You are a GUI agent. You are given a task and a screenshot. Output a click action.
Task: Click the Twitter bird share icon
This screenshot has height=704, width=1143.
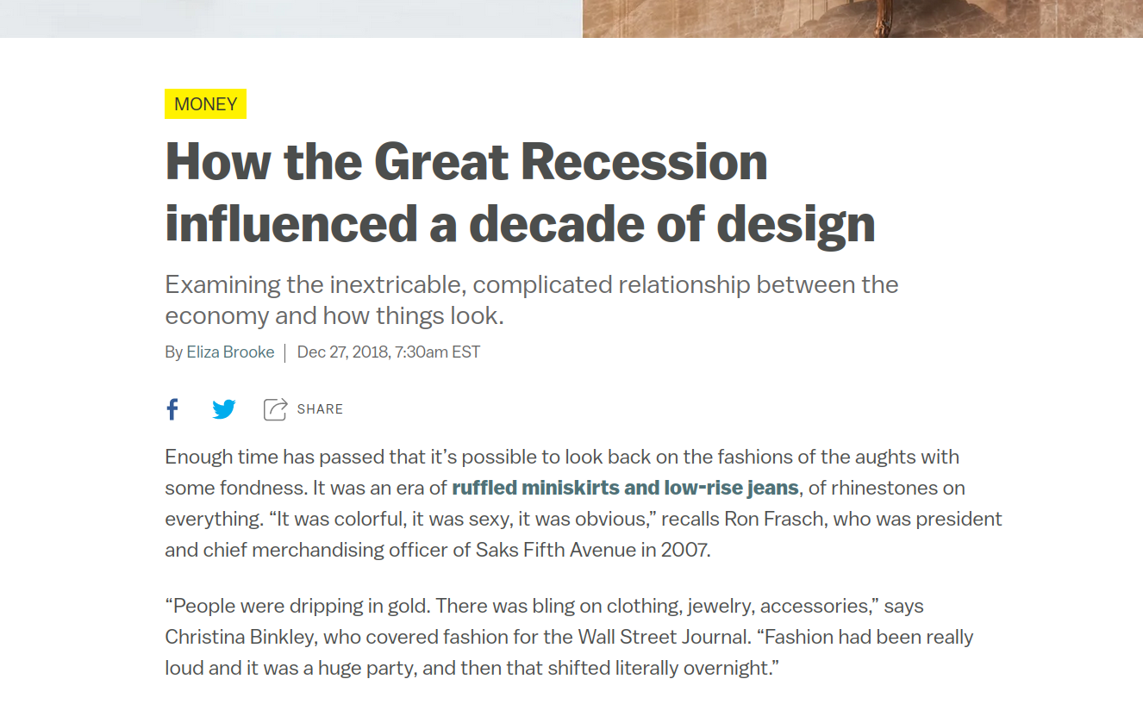(224, 409)
